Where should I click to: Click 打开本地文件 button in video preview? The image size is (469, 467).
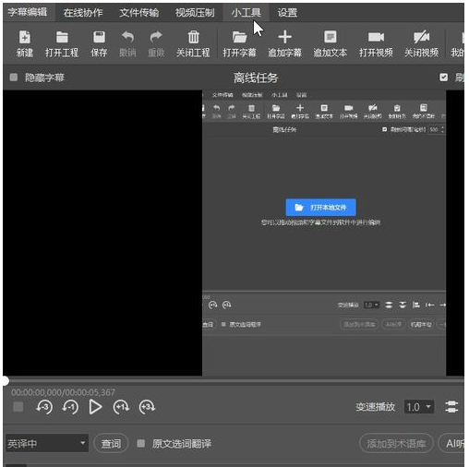click(x=320, y=208)
